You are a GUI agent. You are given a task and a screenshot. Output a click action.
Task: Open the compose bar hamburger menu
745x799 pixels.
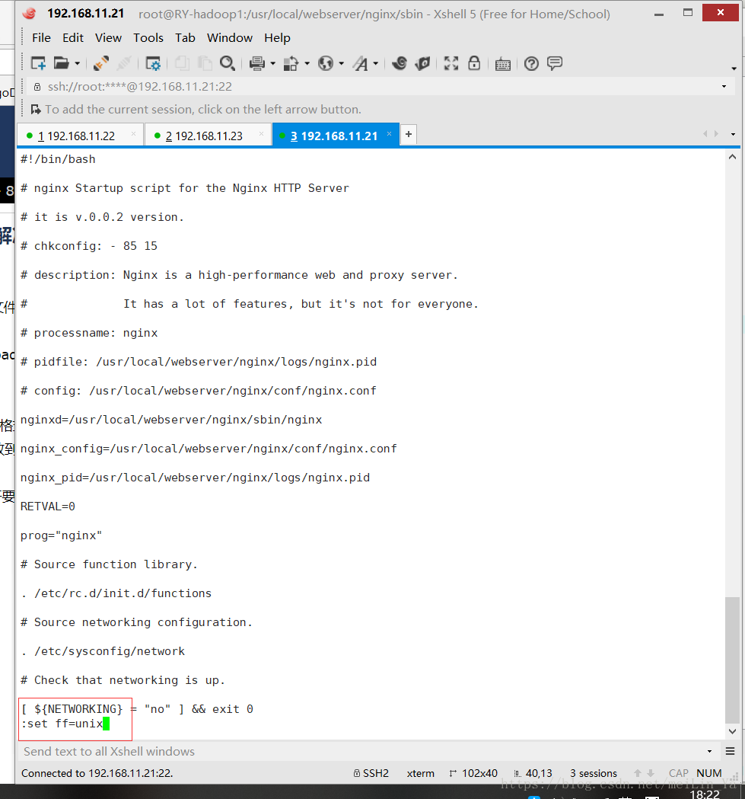point(730,752)
